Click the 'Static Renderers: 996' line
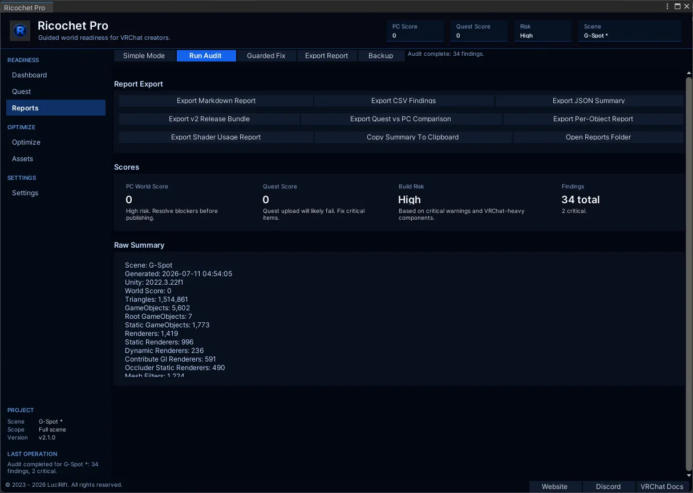 (159, 342)
